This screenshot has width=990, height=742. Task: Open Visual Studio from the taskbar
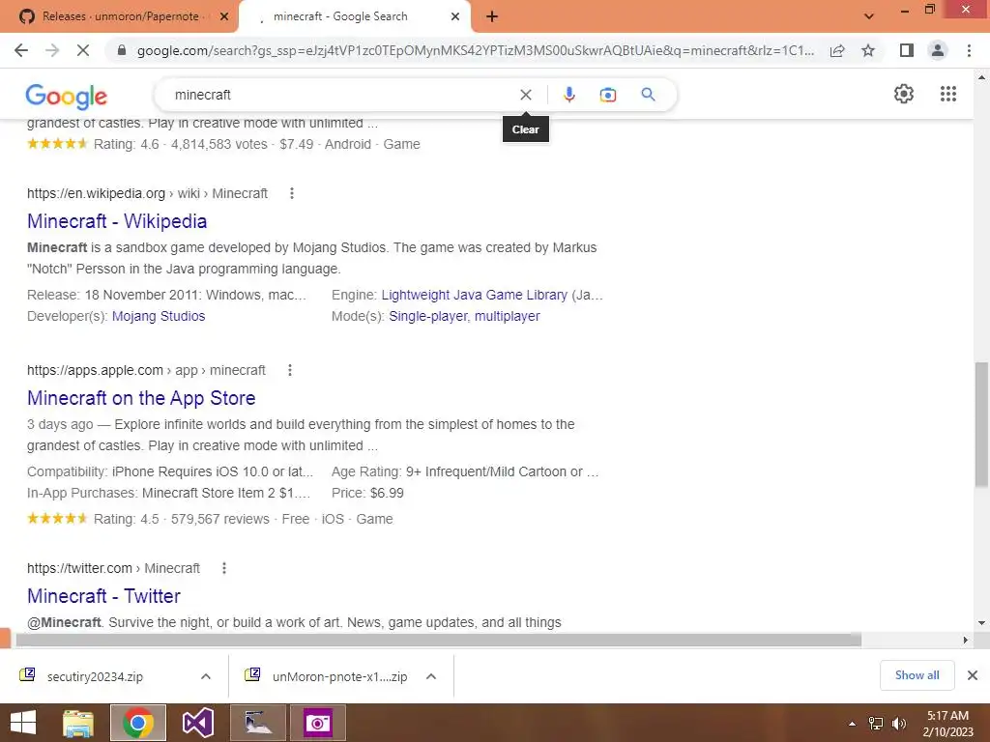tap(197, 723)
